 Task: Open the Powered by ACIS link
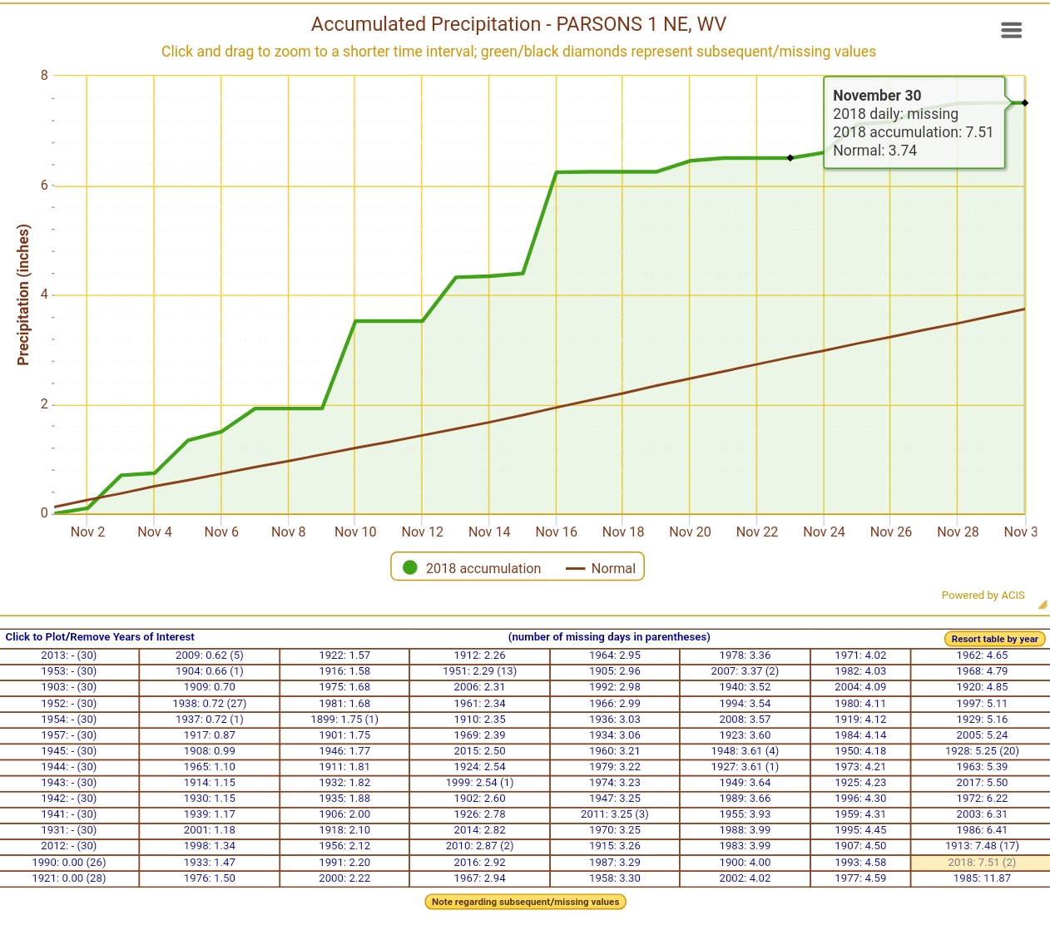[x=983, y=596]
